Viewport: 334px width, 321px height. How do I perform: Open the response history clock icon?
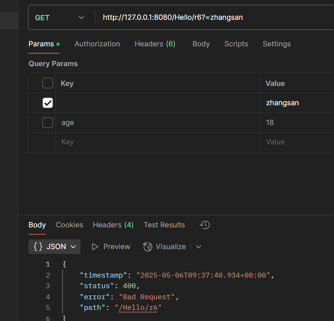pyautogui.click(x=205, y=225)
